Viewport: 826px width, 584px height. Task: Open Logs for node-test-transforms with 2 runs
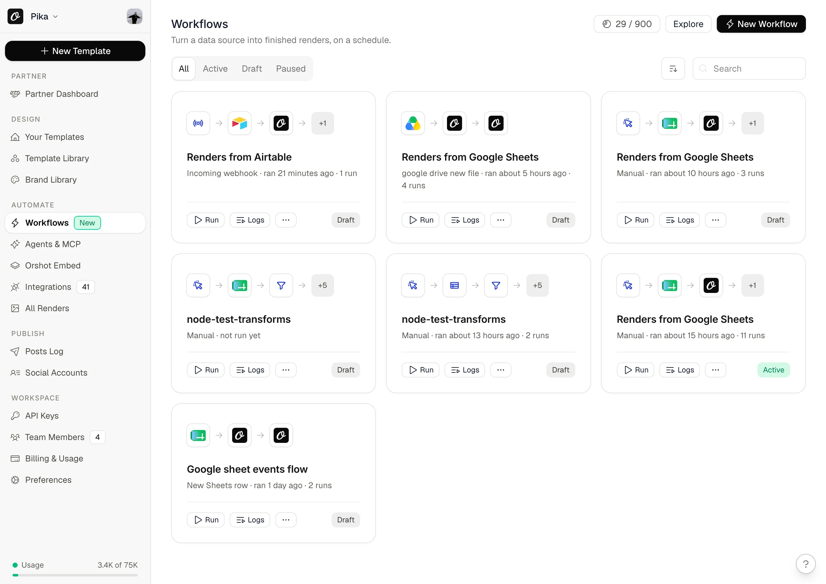click(465, 370)
